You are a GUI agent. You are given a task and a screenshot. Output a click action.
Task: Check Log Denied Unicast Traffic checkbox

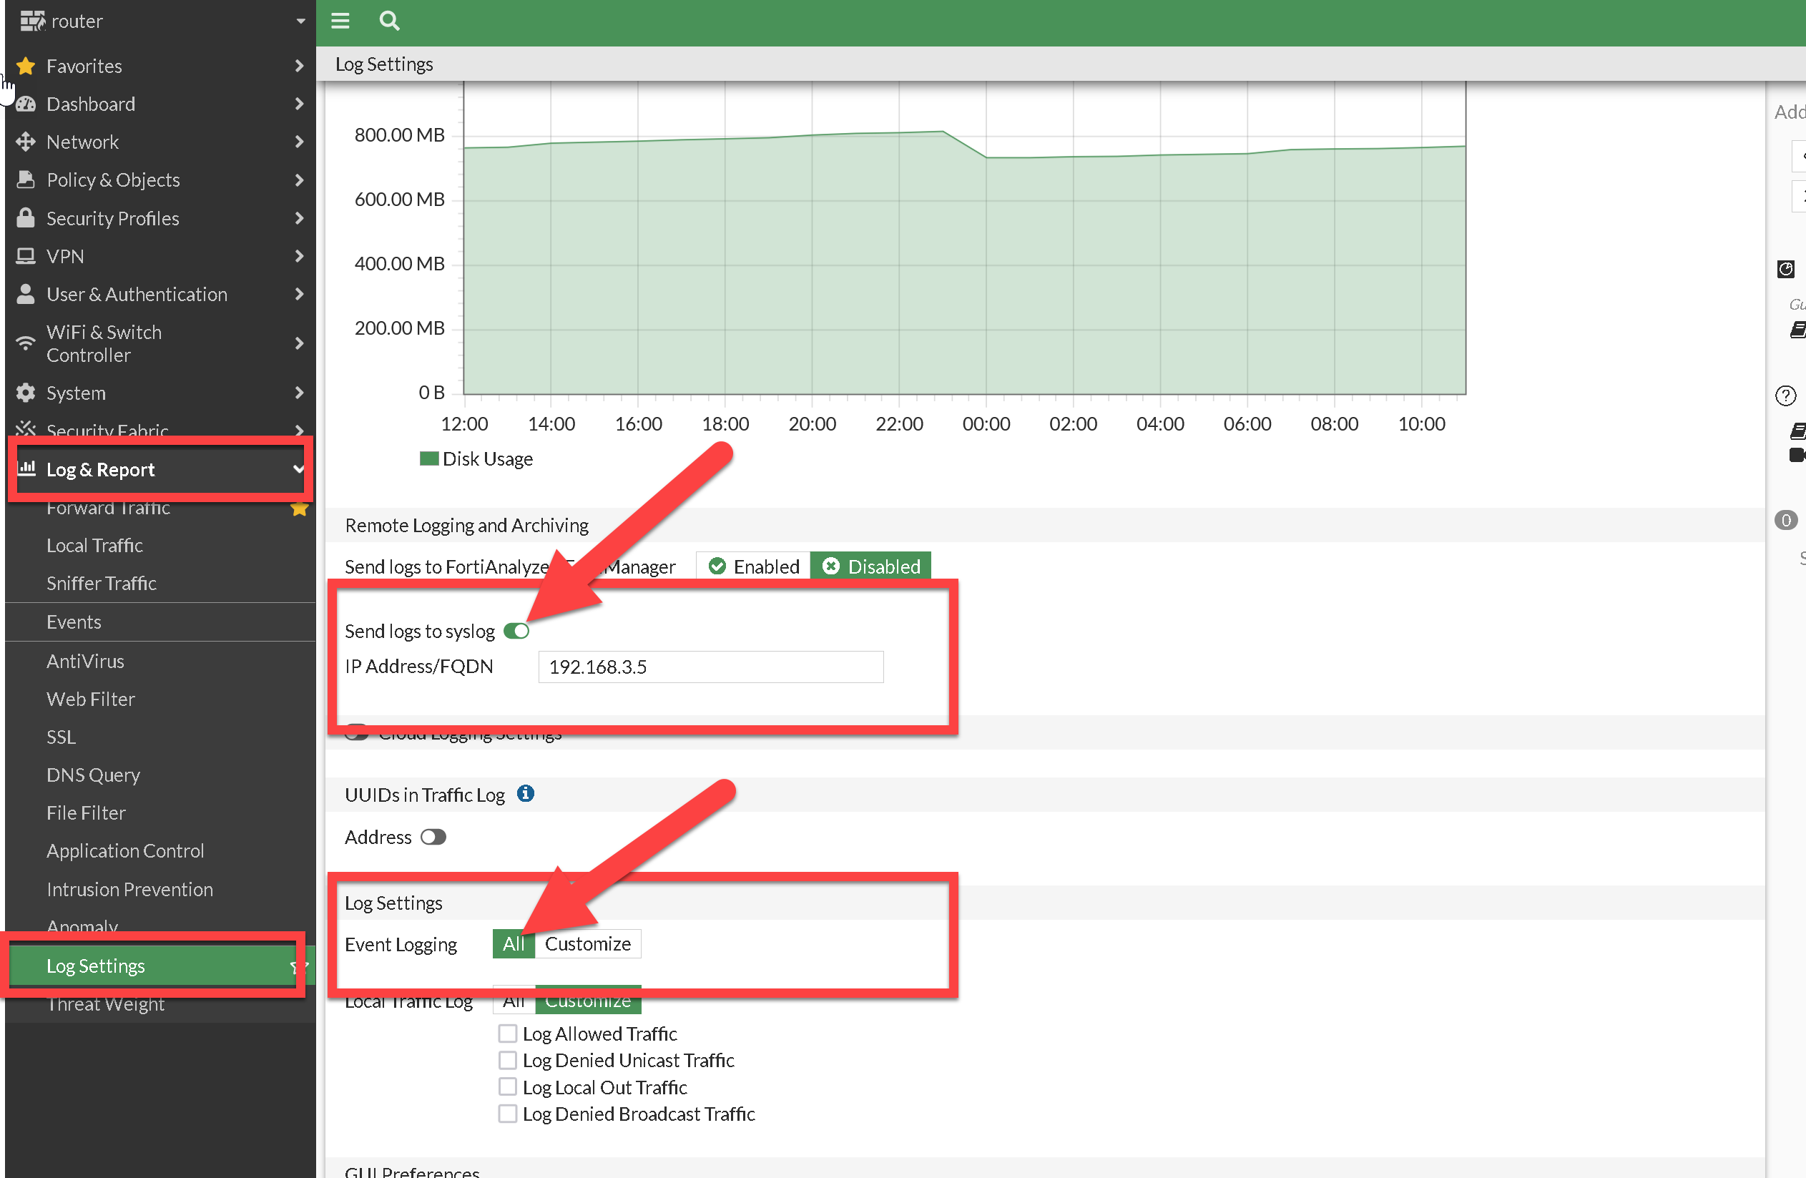[x=508, y=1059]
